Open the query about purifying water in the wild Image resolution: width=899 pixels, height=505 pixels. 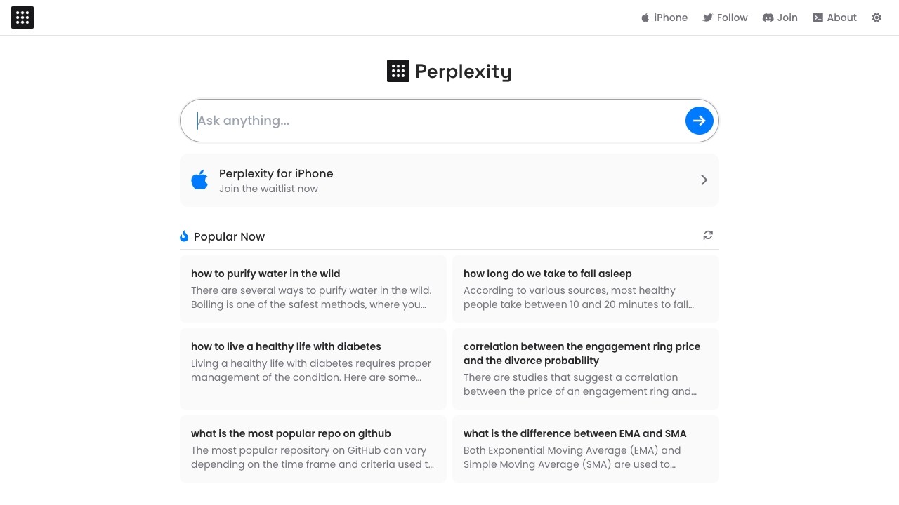(x=313, y=288)
